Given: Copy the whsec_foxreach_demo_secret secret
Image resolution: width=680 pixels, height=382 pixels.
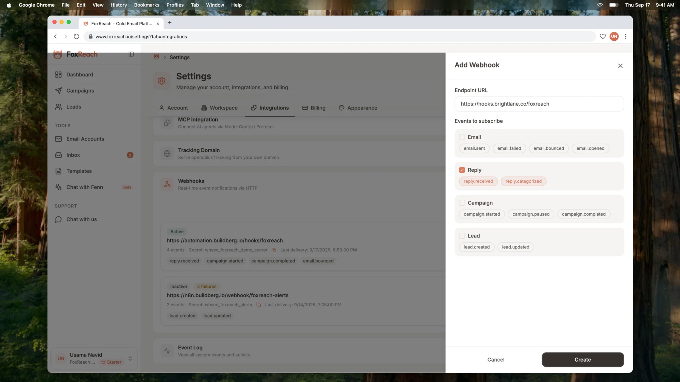Looking at the screenshot, I should [274, 250].
